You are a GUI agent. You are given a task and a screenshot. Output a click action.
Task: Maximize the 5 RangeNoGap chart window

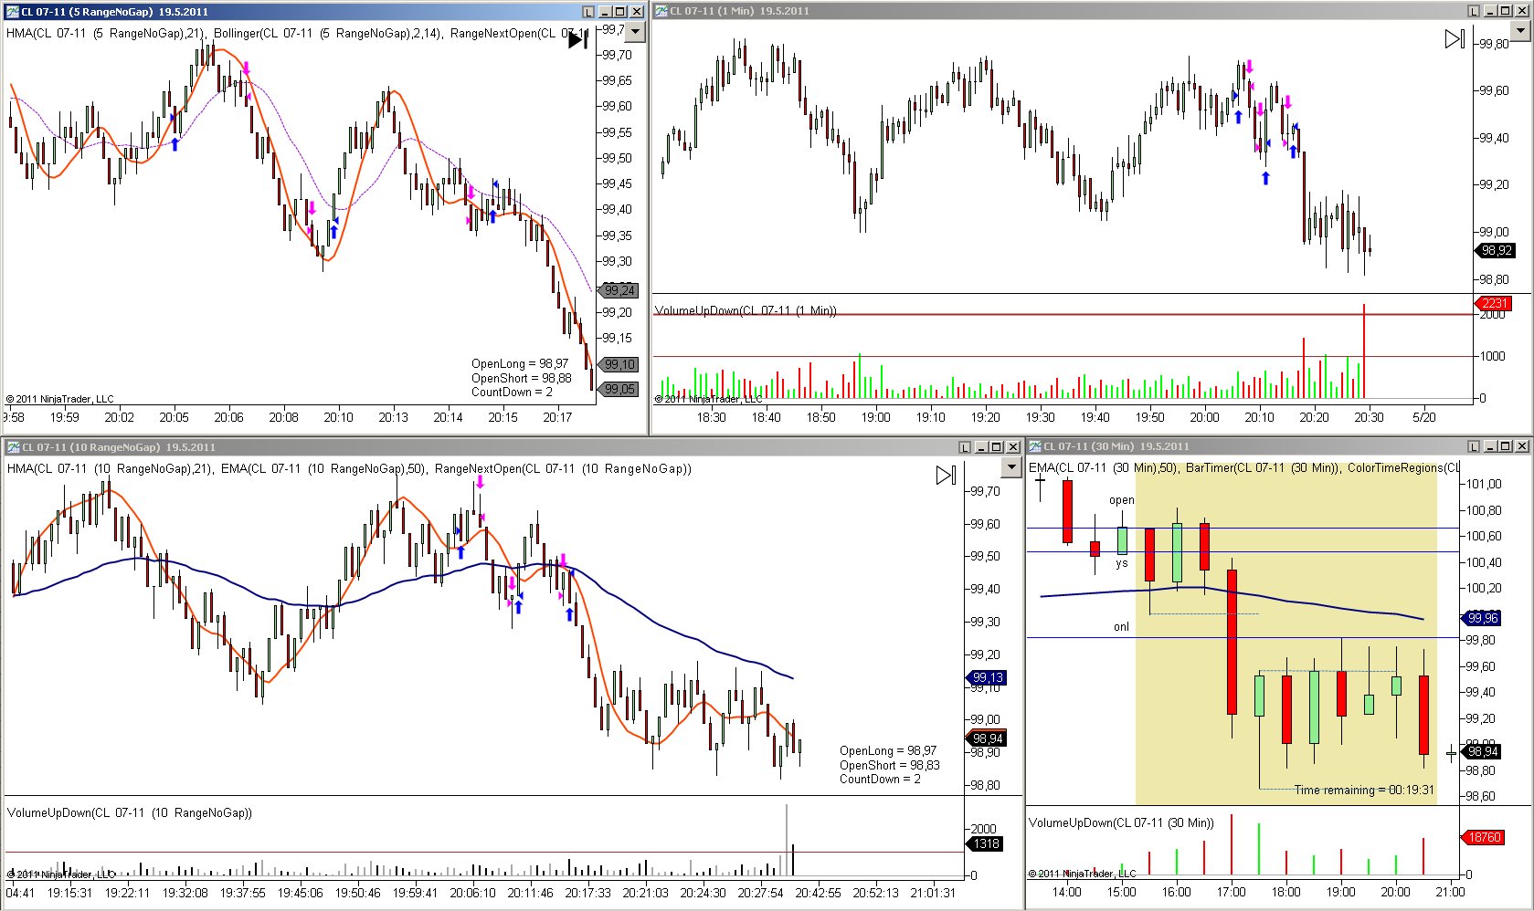620,12
